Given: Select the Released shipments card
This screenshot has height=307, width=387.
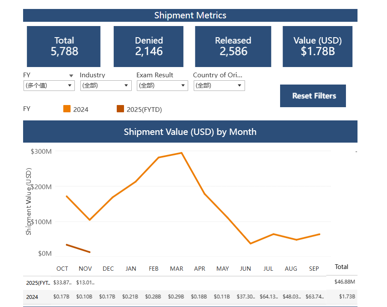Looking at the screenshot, I should (233, 47).
